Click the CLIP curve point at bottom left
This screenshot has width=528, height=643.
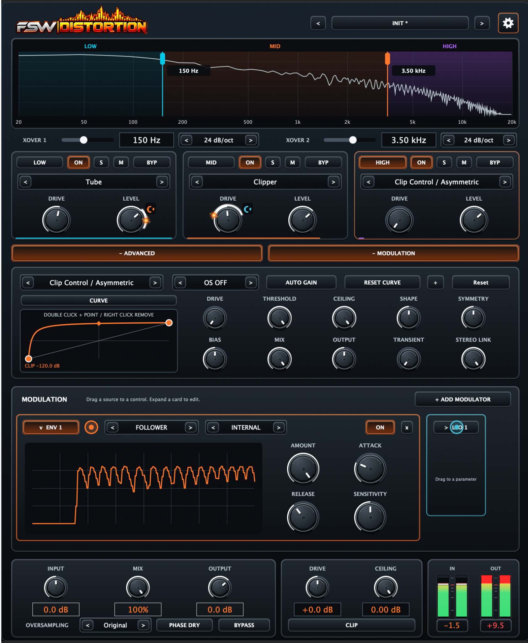point(29,359)
